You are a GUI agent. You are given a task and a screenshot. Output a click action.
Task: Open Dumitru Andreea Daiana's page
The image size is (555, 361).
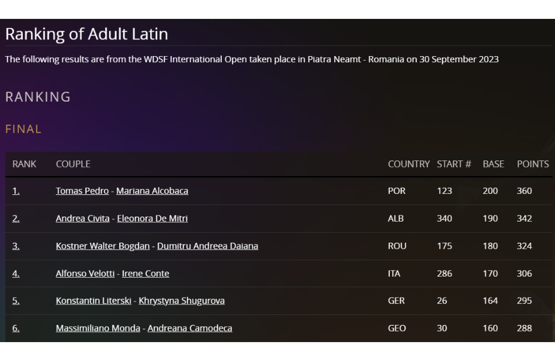[x=207, y=245]
